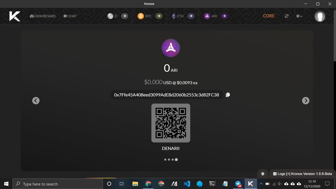This screenshot has height=189, width=336.
Task: Click the purple ARI icon in the header
Action: 207,16
